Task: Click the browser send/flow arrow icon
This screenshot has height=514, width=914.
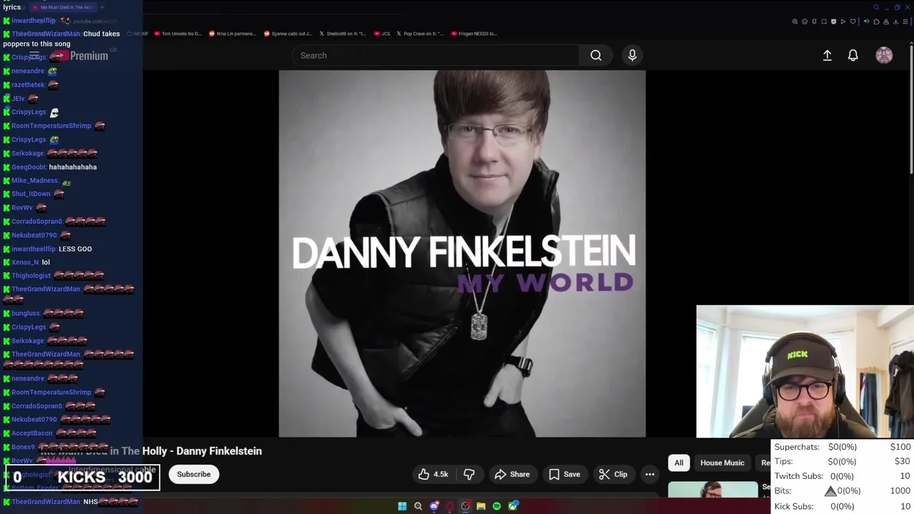Action: pyautogui.click(x=843, y=21)
